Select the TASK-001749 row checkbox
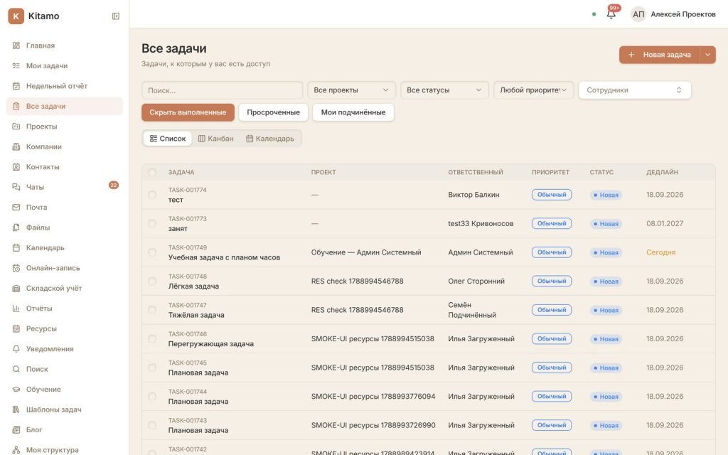Viewport: 728px width, 455px height. point(152,252)
